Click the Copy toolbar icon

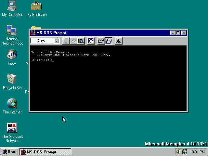tap(73, 41)
